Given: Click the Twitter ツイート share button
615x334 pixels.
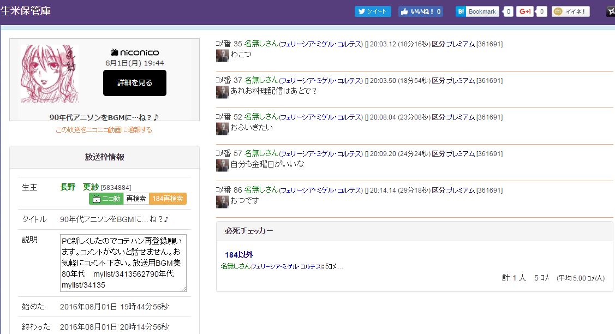Looking at the screenshot, I should 373,11.
